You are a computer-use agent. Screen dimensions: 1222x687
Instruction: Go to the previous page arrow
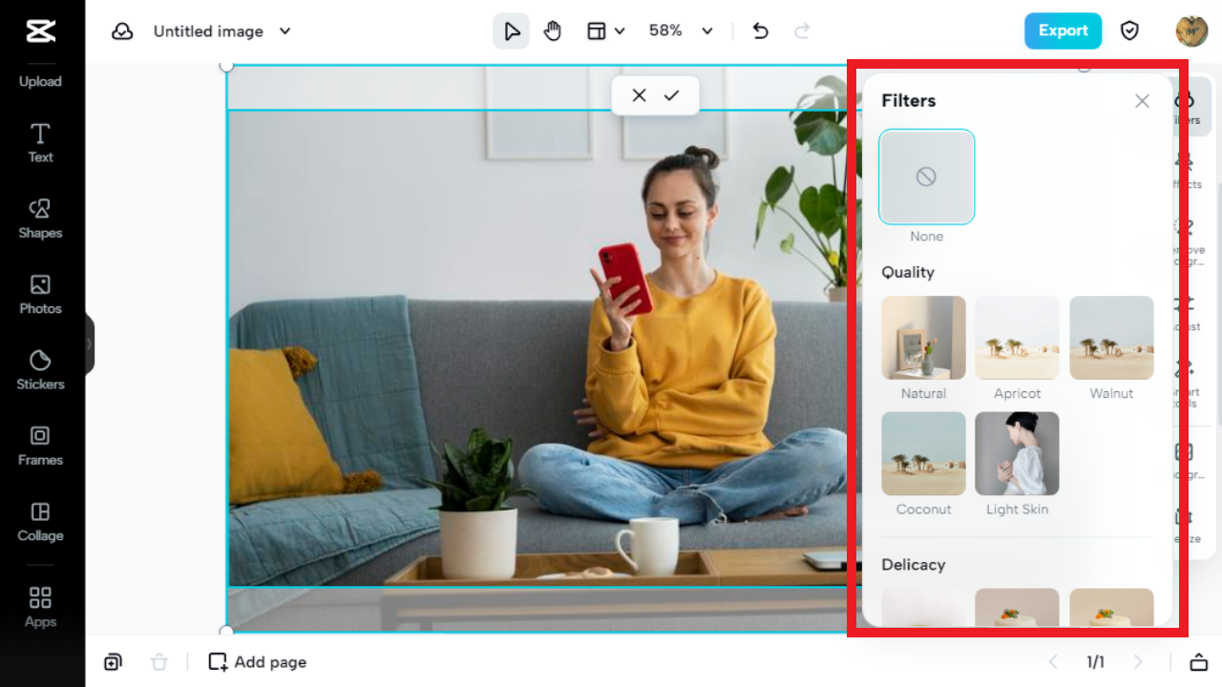(x=1053, y=662)
